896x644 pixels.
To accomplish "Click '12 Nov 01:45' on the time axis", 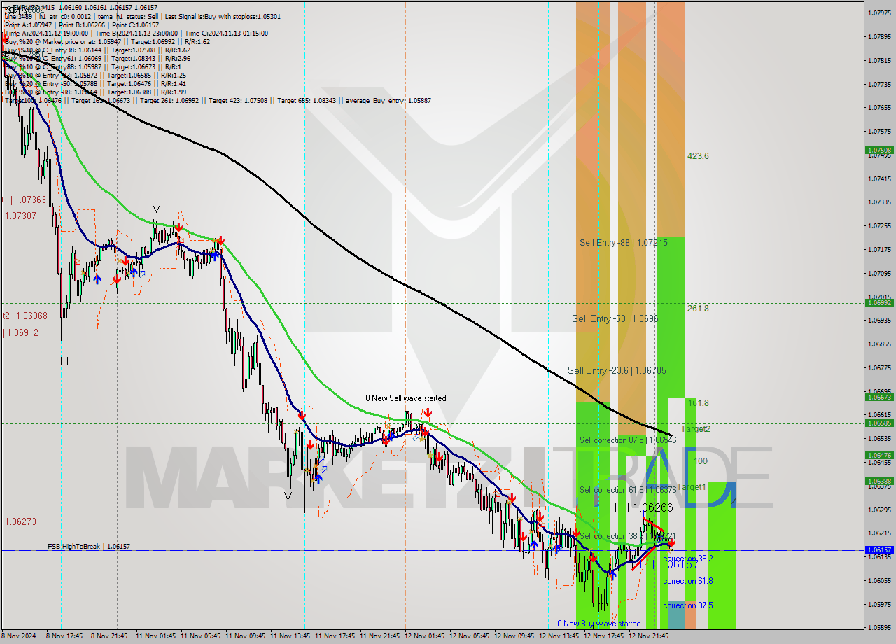I will tap(424, 636).
